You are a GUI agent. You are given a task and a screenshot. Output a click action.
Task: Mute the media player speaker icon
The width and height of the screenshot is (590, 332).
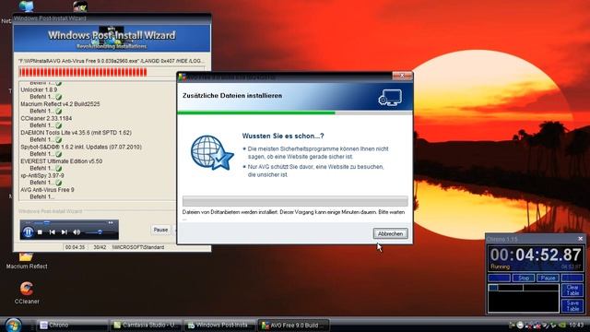(x=77, y=232)
